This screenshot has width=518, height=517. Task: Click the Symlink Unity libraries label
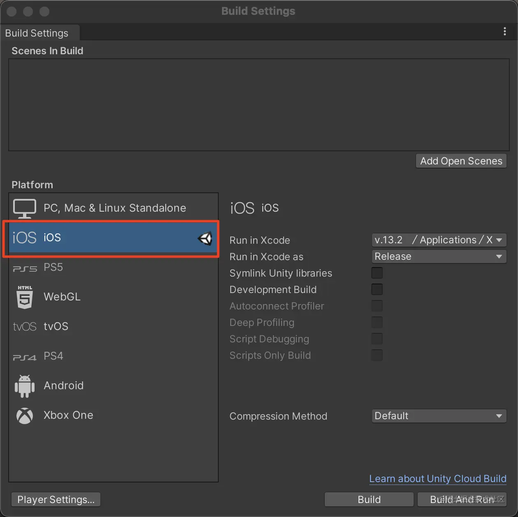(281, 273)
